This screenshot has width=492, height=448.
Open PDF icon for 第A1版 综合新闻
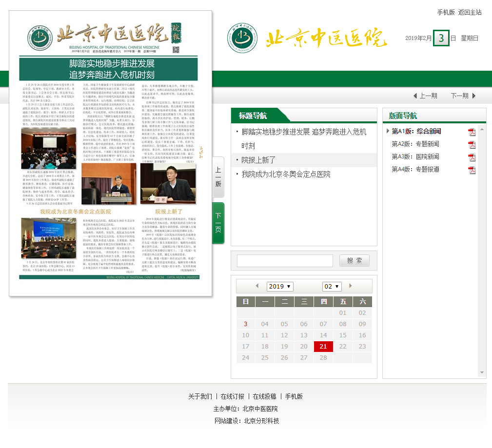(472, 132)
